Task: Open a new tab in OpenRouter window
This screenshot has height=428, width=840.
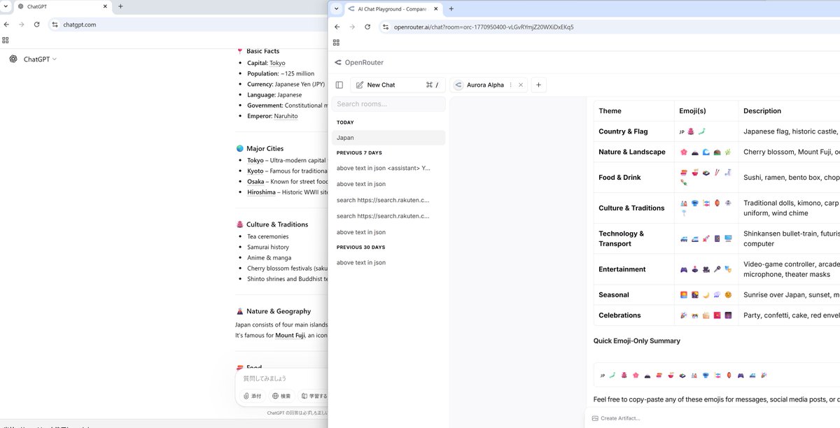Action: pyautogui.click(x=451, y=9)
